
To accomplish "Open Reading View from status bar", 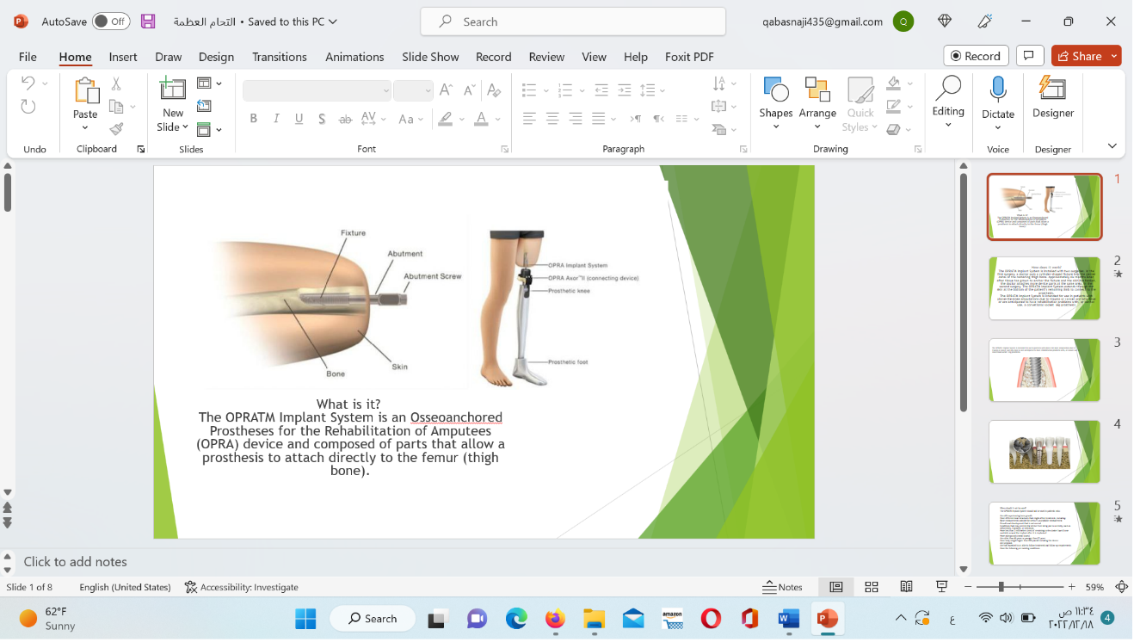I will click(x=906, y=587).
